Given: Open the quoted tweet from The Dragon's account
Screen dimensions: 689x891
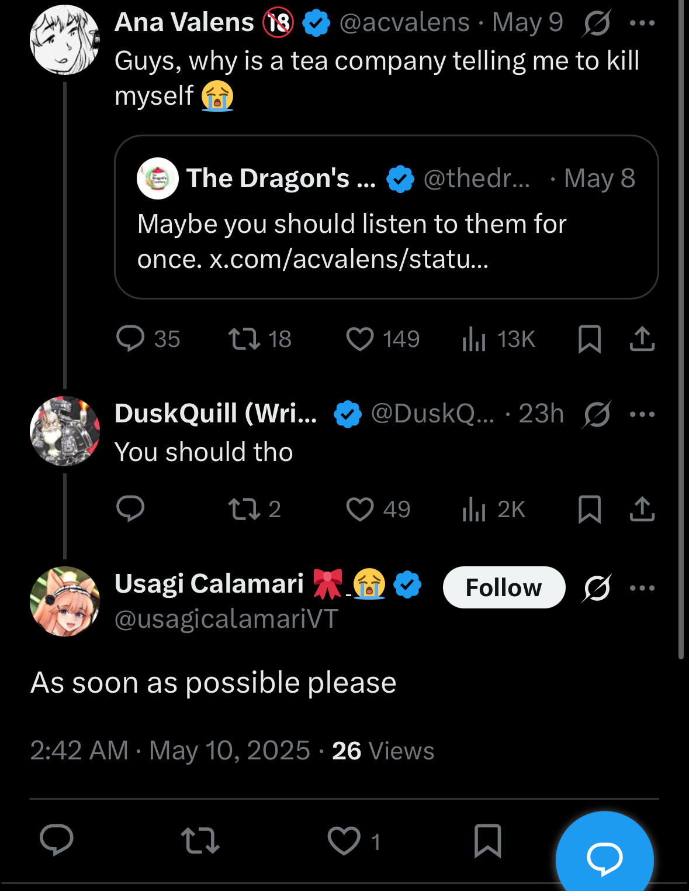Looking at the screenshot, I should point(386,217).
